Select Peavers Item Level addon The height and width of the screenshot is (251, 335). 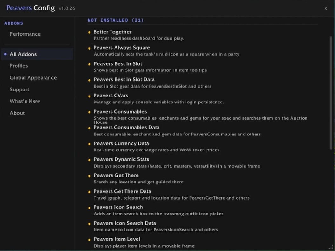click(117, 239)
